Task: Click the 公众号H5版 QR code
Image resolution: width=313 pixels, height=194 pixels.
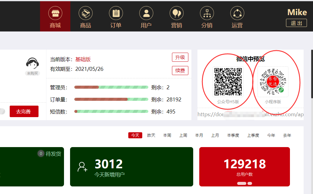Action: coord(228,82)
